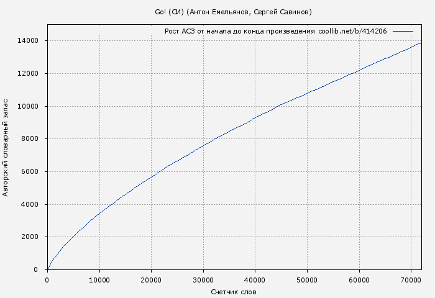Pick the 70000 x-axis tick label
Viewport: 435px width, 298px height.
pos(411,280)
